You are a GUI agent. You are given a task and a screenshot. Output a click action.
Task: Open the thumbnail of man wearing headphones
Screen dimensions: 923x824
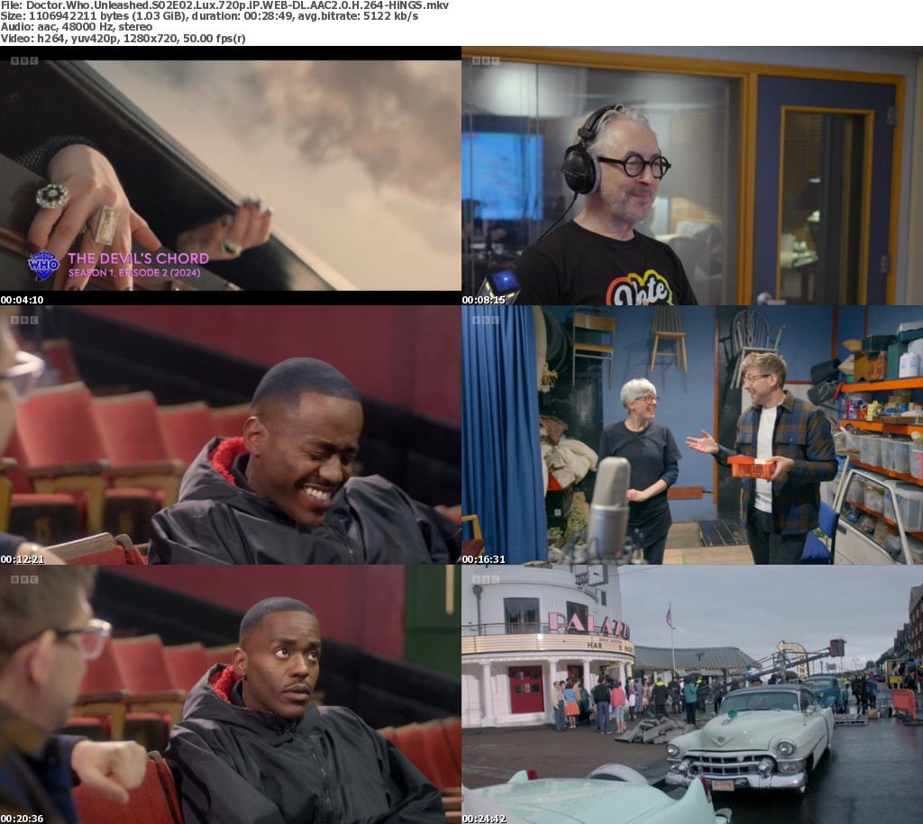click(x=692, y=176)
